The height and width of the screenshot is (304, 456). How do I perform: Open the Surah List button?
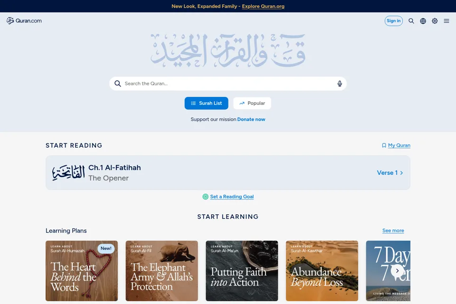(x=206, y=103)
